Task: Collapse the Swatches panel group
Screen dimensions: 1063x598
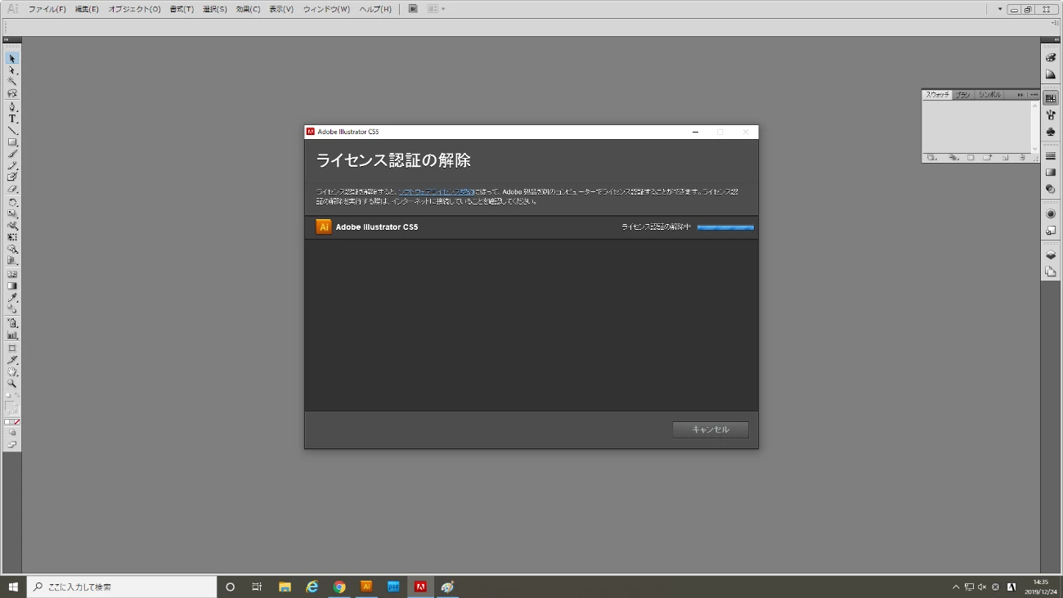Action: click(x=1020, y=95)
